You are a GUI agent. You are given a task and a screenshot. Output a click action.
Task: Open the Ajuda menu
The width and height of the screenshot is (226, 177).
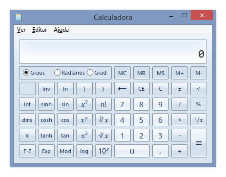[x=61, y=30]
